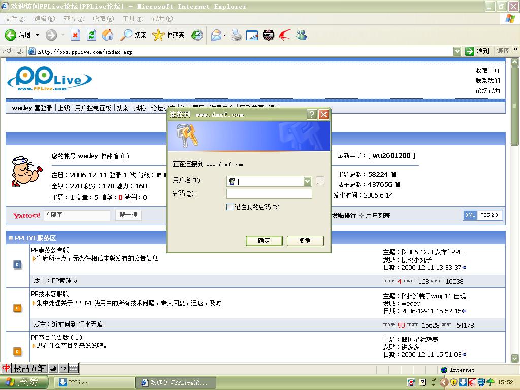Open the 文件 menu
Screen dimensions: 520x390
click(15, 19)
